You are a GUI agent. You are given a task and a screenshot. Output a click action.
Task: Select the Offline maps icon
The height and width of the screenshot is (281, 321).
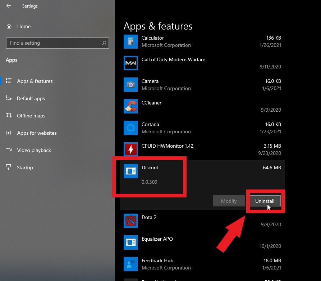8,116
